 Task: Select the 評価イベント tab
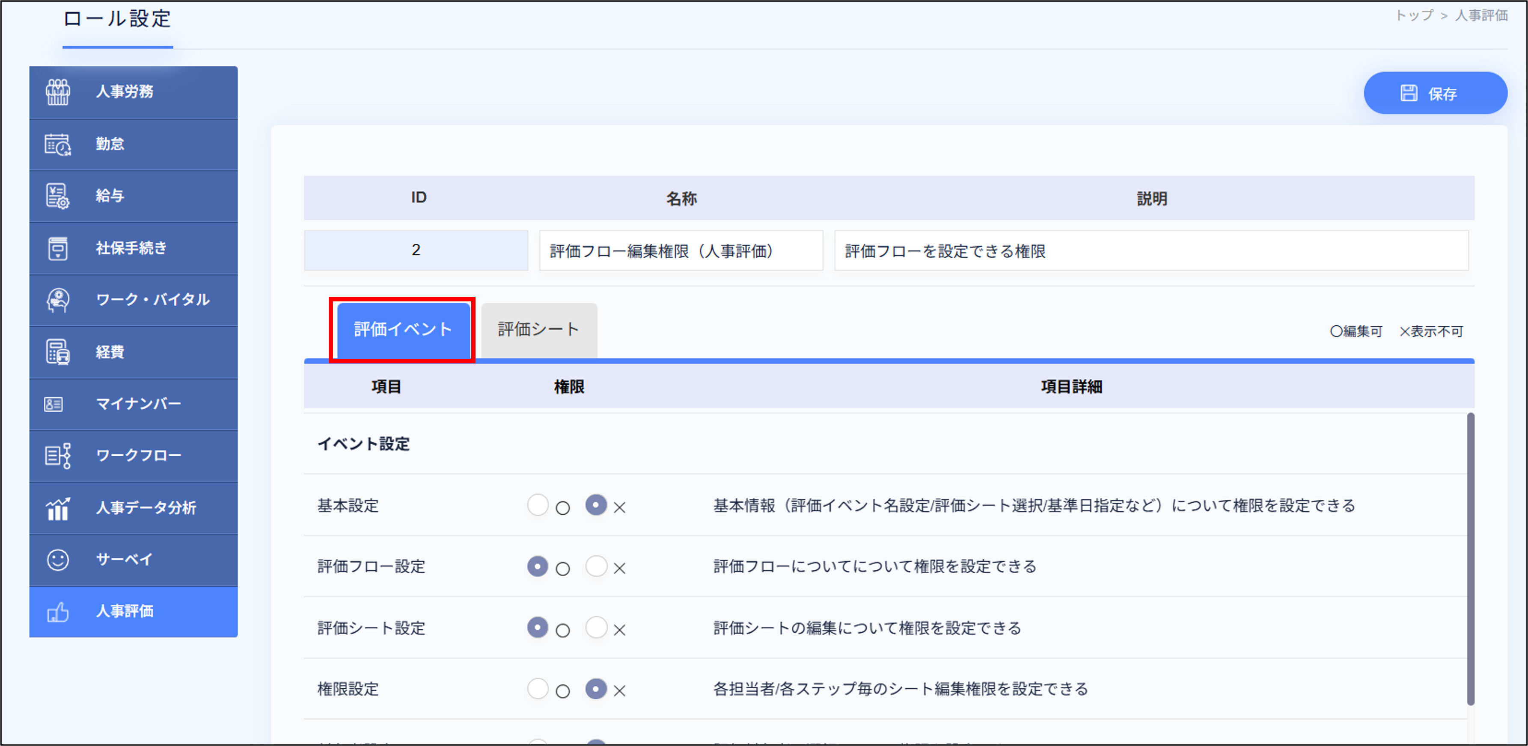[x=403, y=330]
